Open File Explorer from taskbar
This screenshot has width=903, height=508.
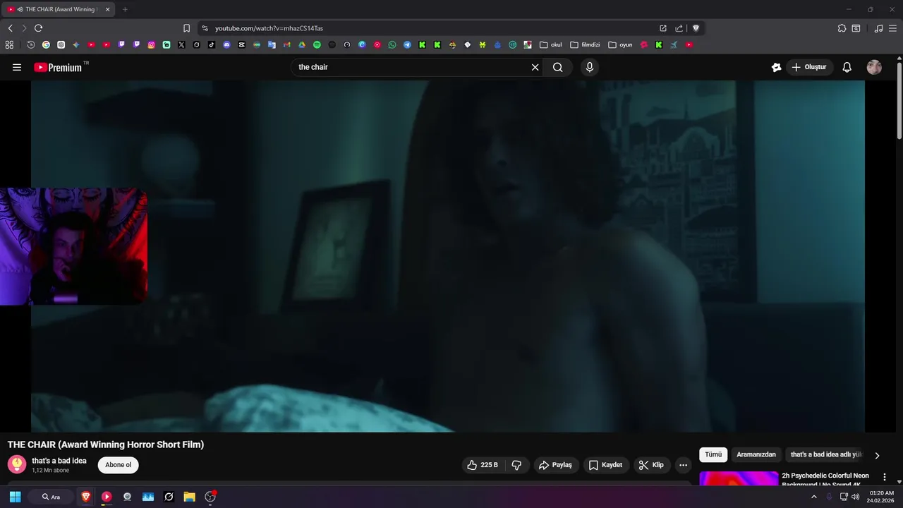click(x=189, y=497)
